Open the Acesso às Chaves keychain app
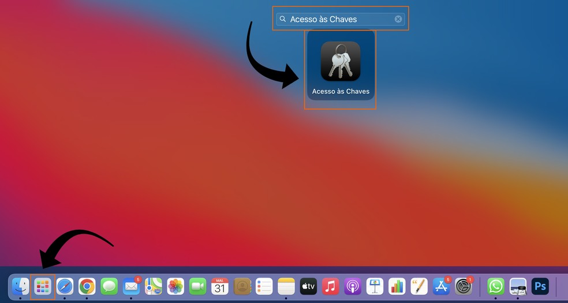 [341, 61]
